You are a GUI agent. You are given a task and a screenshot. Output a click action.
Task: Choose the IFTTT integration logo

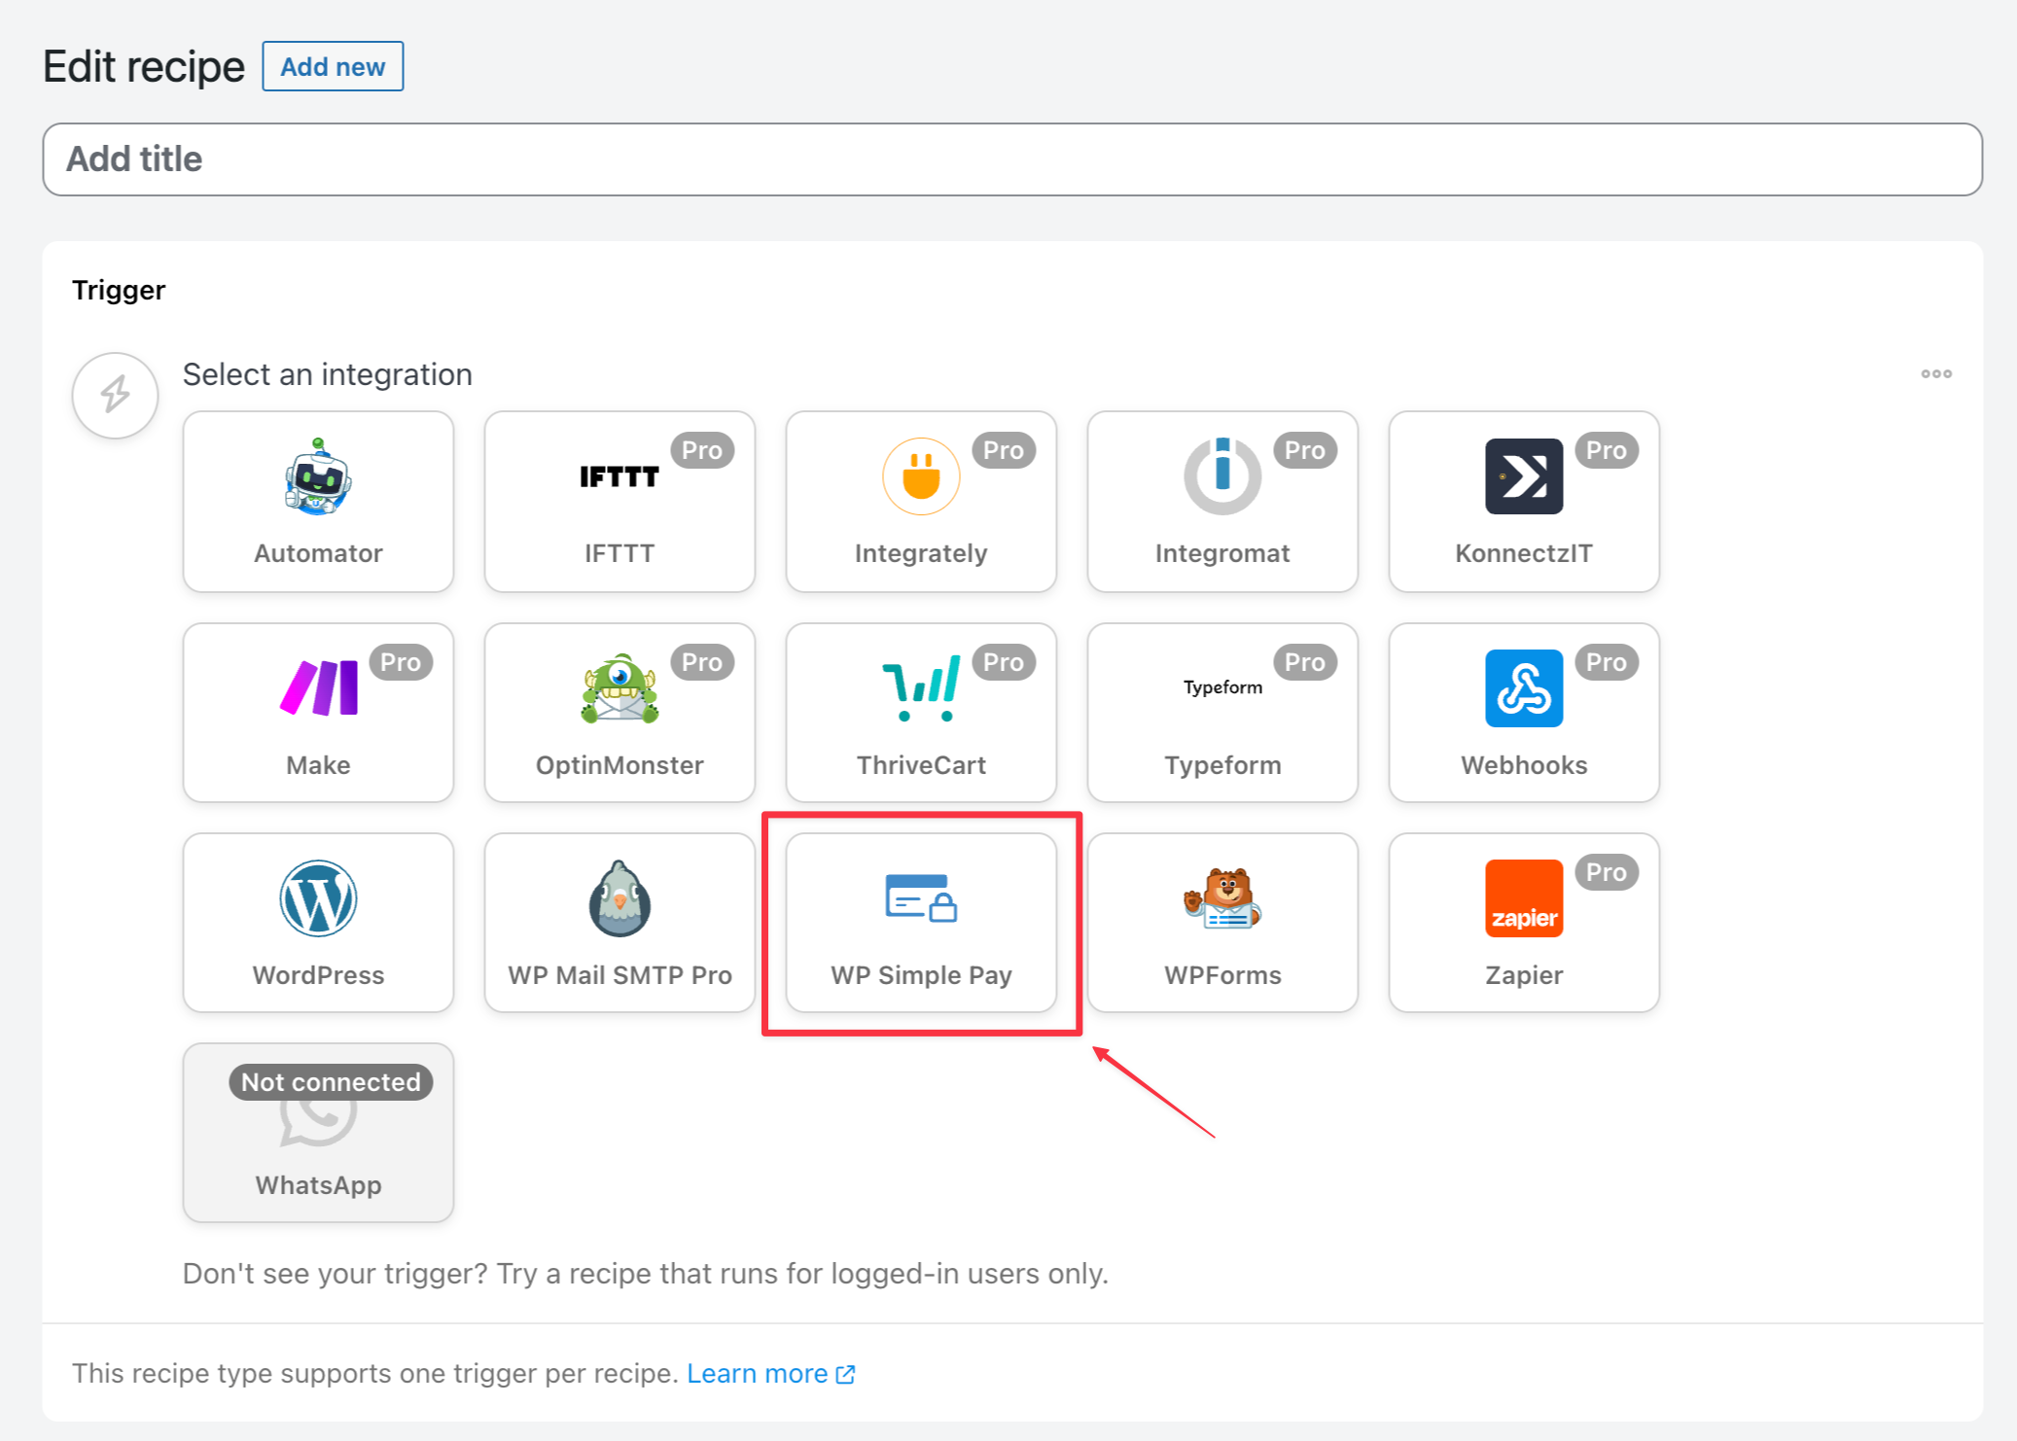click(x=619, y=476)
